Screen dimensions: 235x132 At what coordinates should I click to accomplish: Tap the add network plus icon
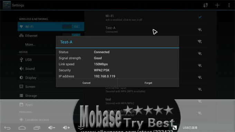[x=217, y=5]
